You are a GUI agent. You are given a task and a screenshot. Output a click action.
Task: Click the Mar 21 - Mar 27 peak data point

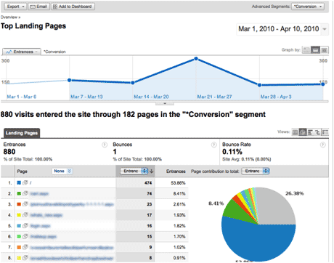[x=196, y=59]
